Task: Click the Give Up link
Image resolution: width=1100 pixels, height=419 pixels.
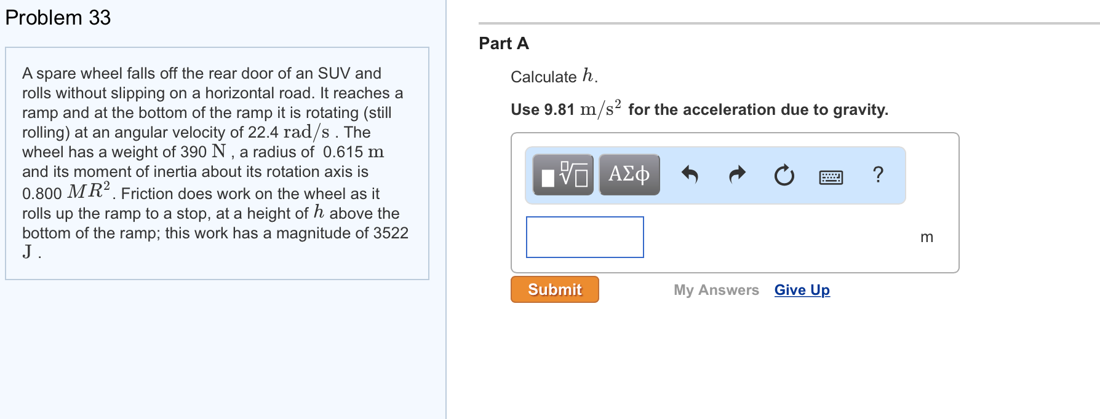Action: coord(802,290)
